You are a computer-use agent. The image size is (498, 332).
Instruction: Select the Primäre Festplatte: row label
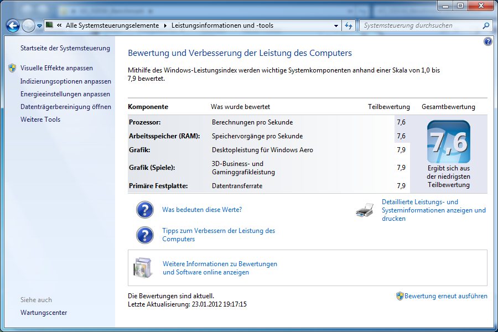point(158,186)
